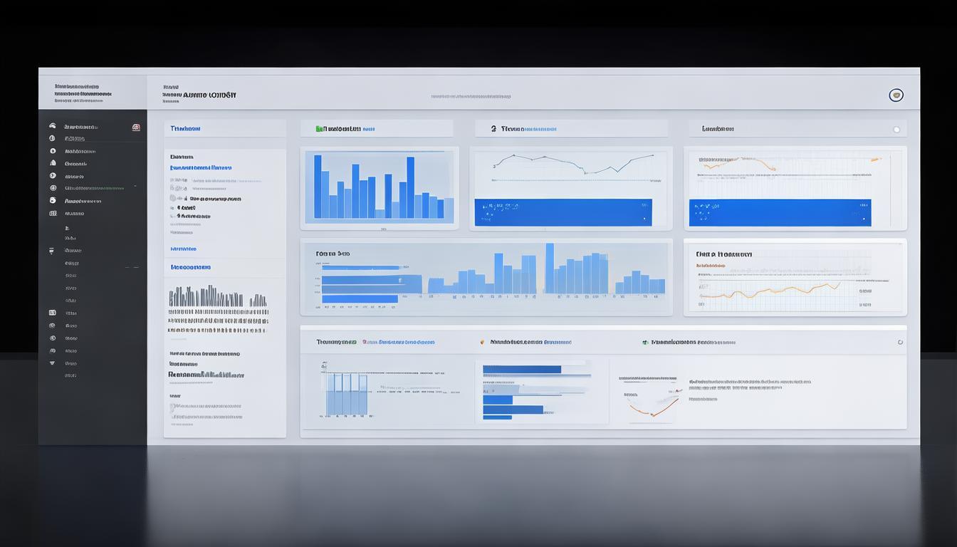
Task: Toggle the radio circle beside the bold list item
Action: point(173,199)
